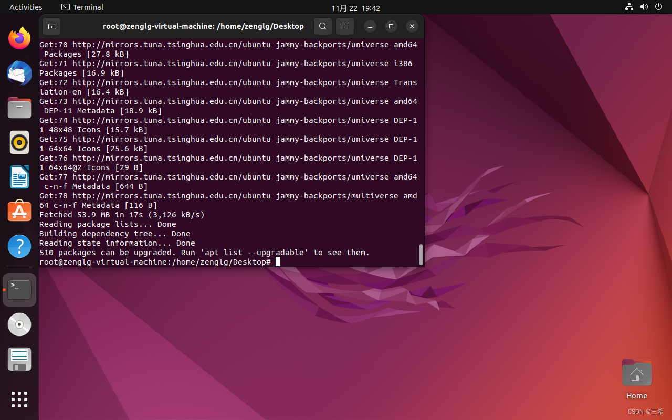Open the clock calendar dropdown
Viewport: 672px width, 420px height.
click(x=355, y=8)
